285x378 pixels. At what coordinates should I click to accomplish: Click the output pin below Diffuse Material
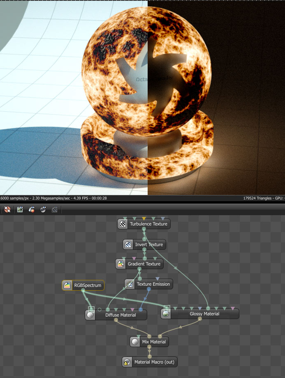click(x=116, y=320)
